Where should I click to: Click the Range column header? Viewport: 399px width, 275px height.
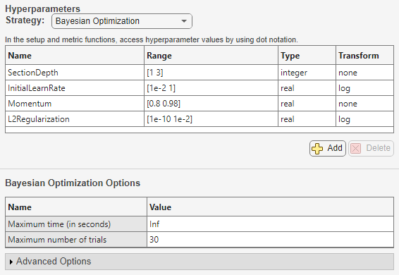[x=211, y=55]
